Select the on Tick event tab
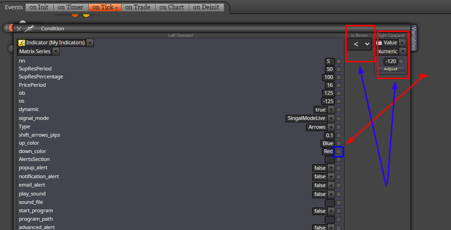Viewport: 451px width, 230px height. point(105,7)
